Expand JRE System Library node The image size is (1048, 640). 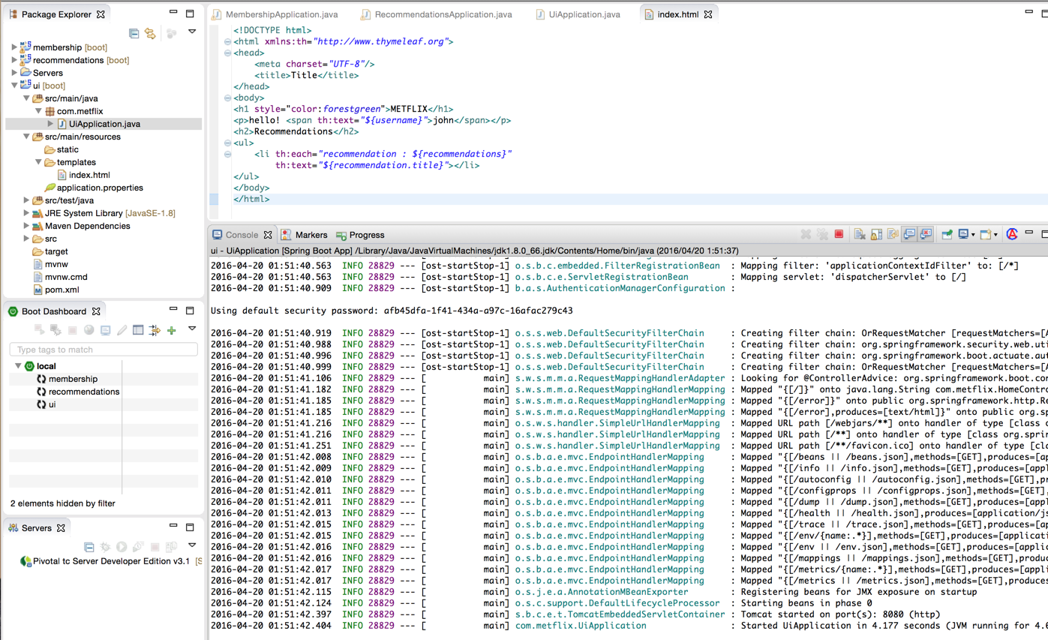(26, 213)
